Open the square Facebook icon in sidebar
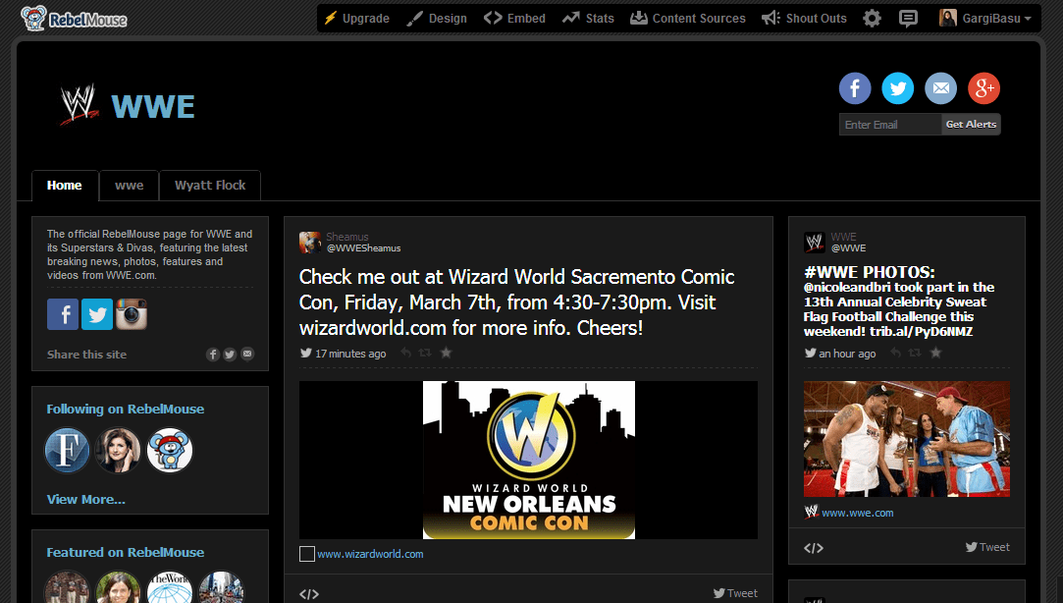Viewport: 1063px width, 603px height. [x=63, y=314]
